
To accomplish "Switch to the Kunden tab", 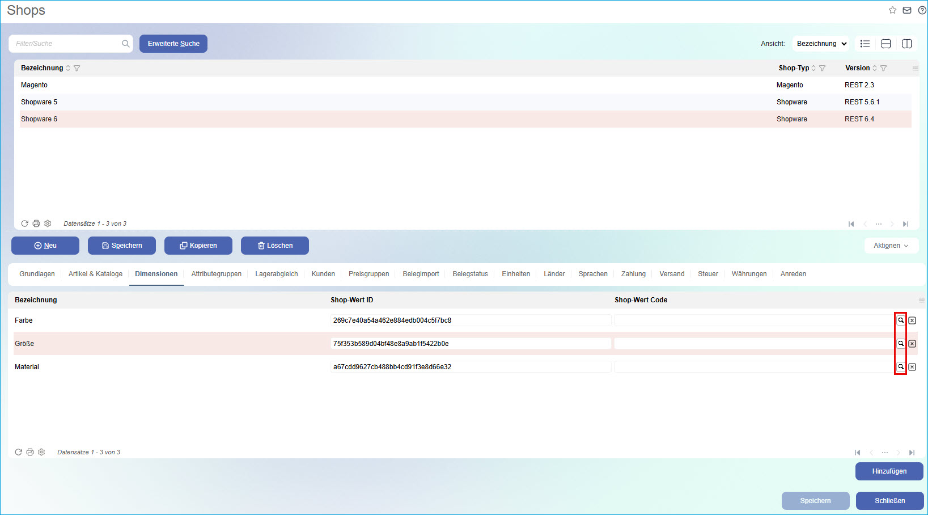I will (323, 274).
